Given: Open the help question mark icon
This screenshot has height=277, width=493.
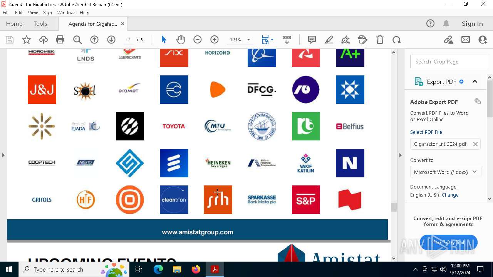Looking at the screenshot, I should pos(430,24).
